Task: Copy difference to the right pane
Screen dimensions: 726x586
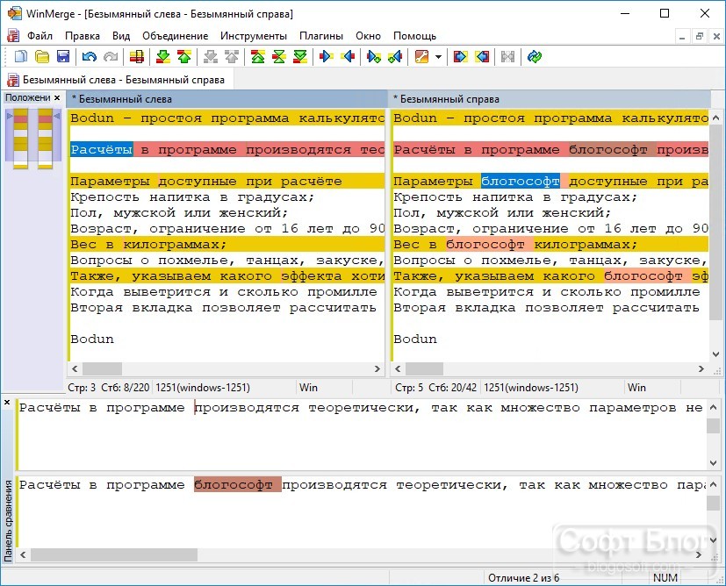Action: (327, 57)
